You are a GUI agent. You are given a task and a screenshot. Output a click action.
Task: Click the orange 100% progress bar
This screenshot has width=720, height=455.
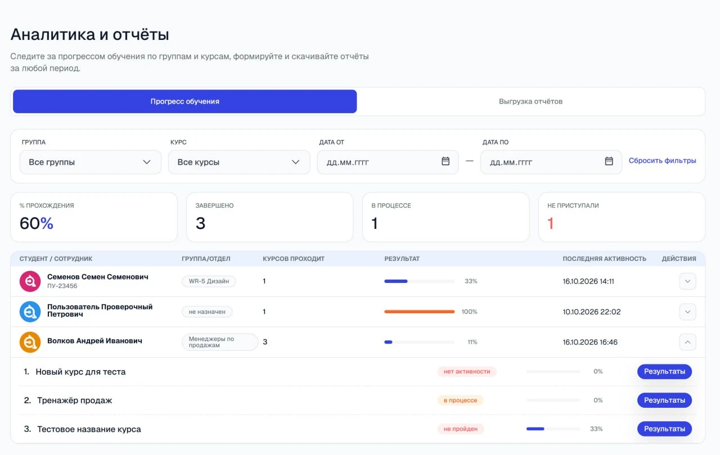pos(420,312)
